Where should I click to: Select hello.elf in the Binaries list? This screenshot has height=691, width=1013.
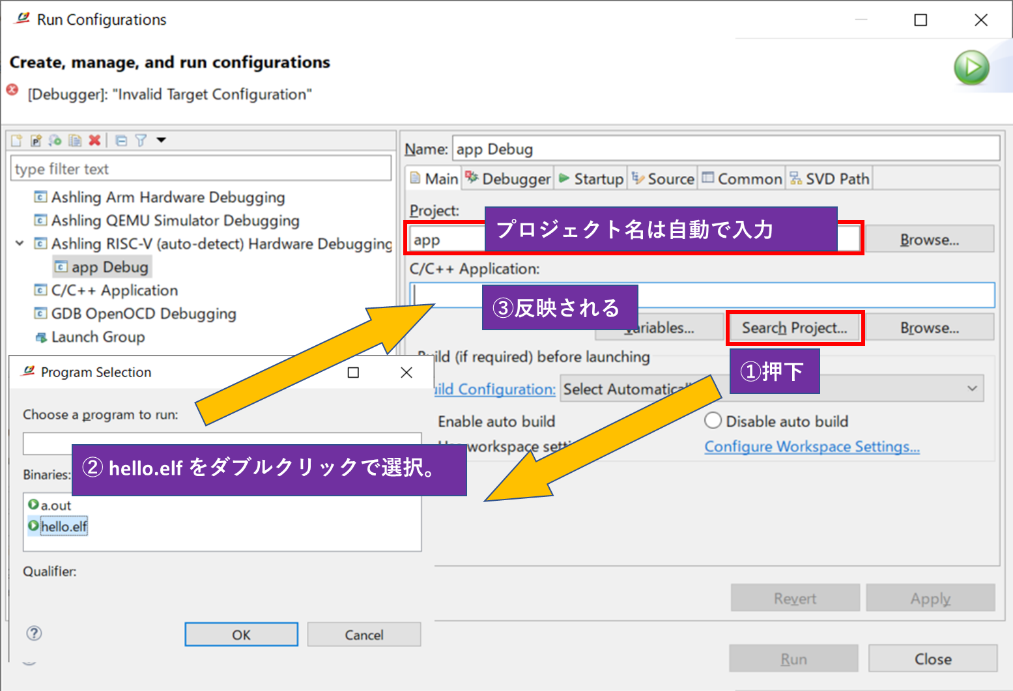click(63, 526)
